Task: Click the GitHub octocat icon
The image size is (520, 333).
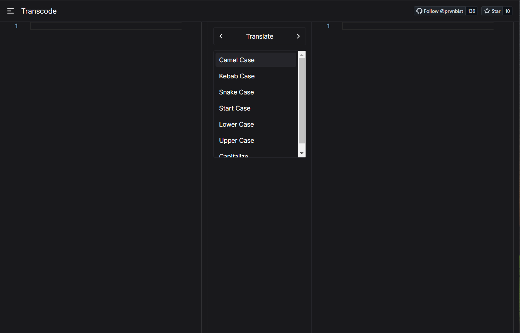Action: pos(419,11)
